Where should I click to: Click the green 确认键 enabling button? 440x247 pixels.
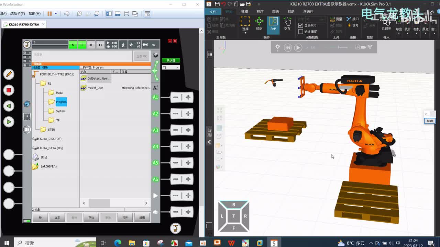(x=171, y=60)
